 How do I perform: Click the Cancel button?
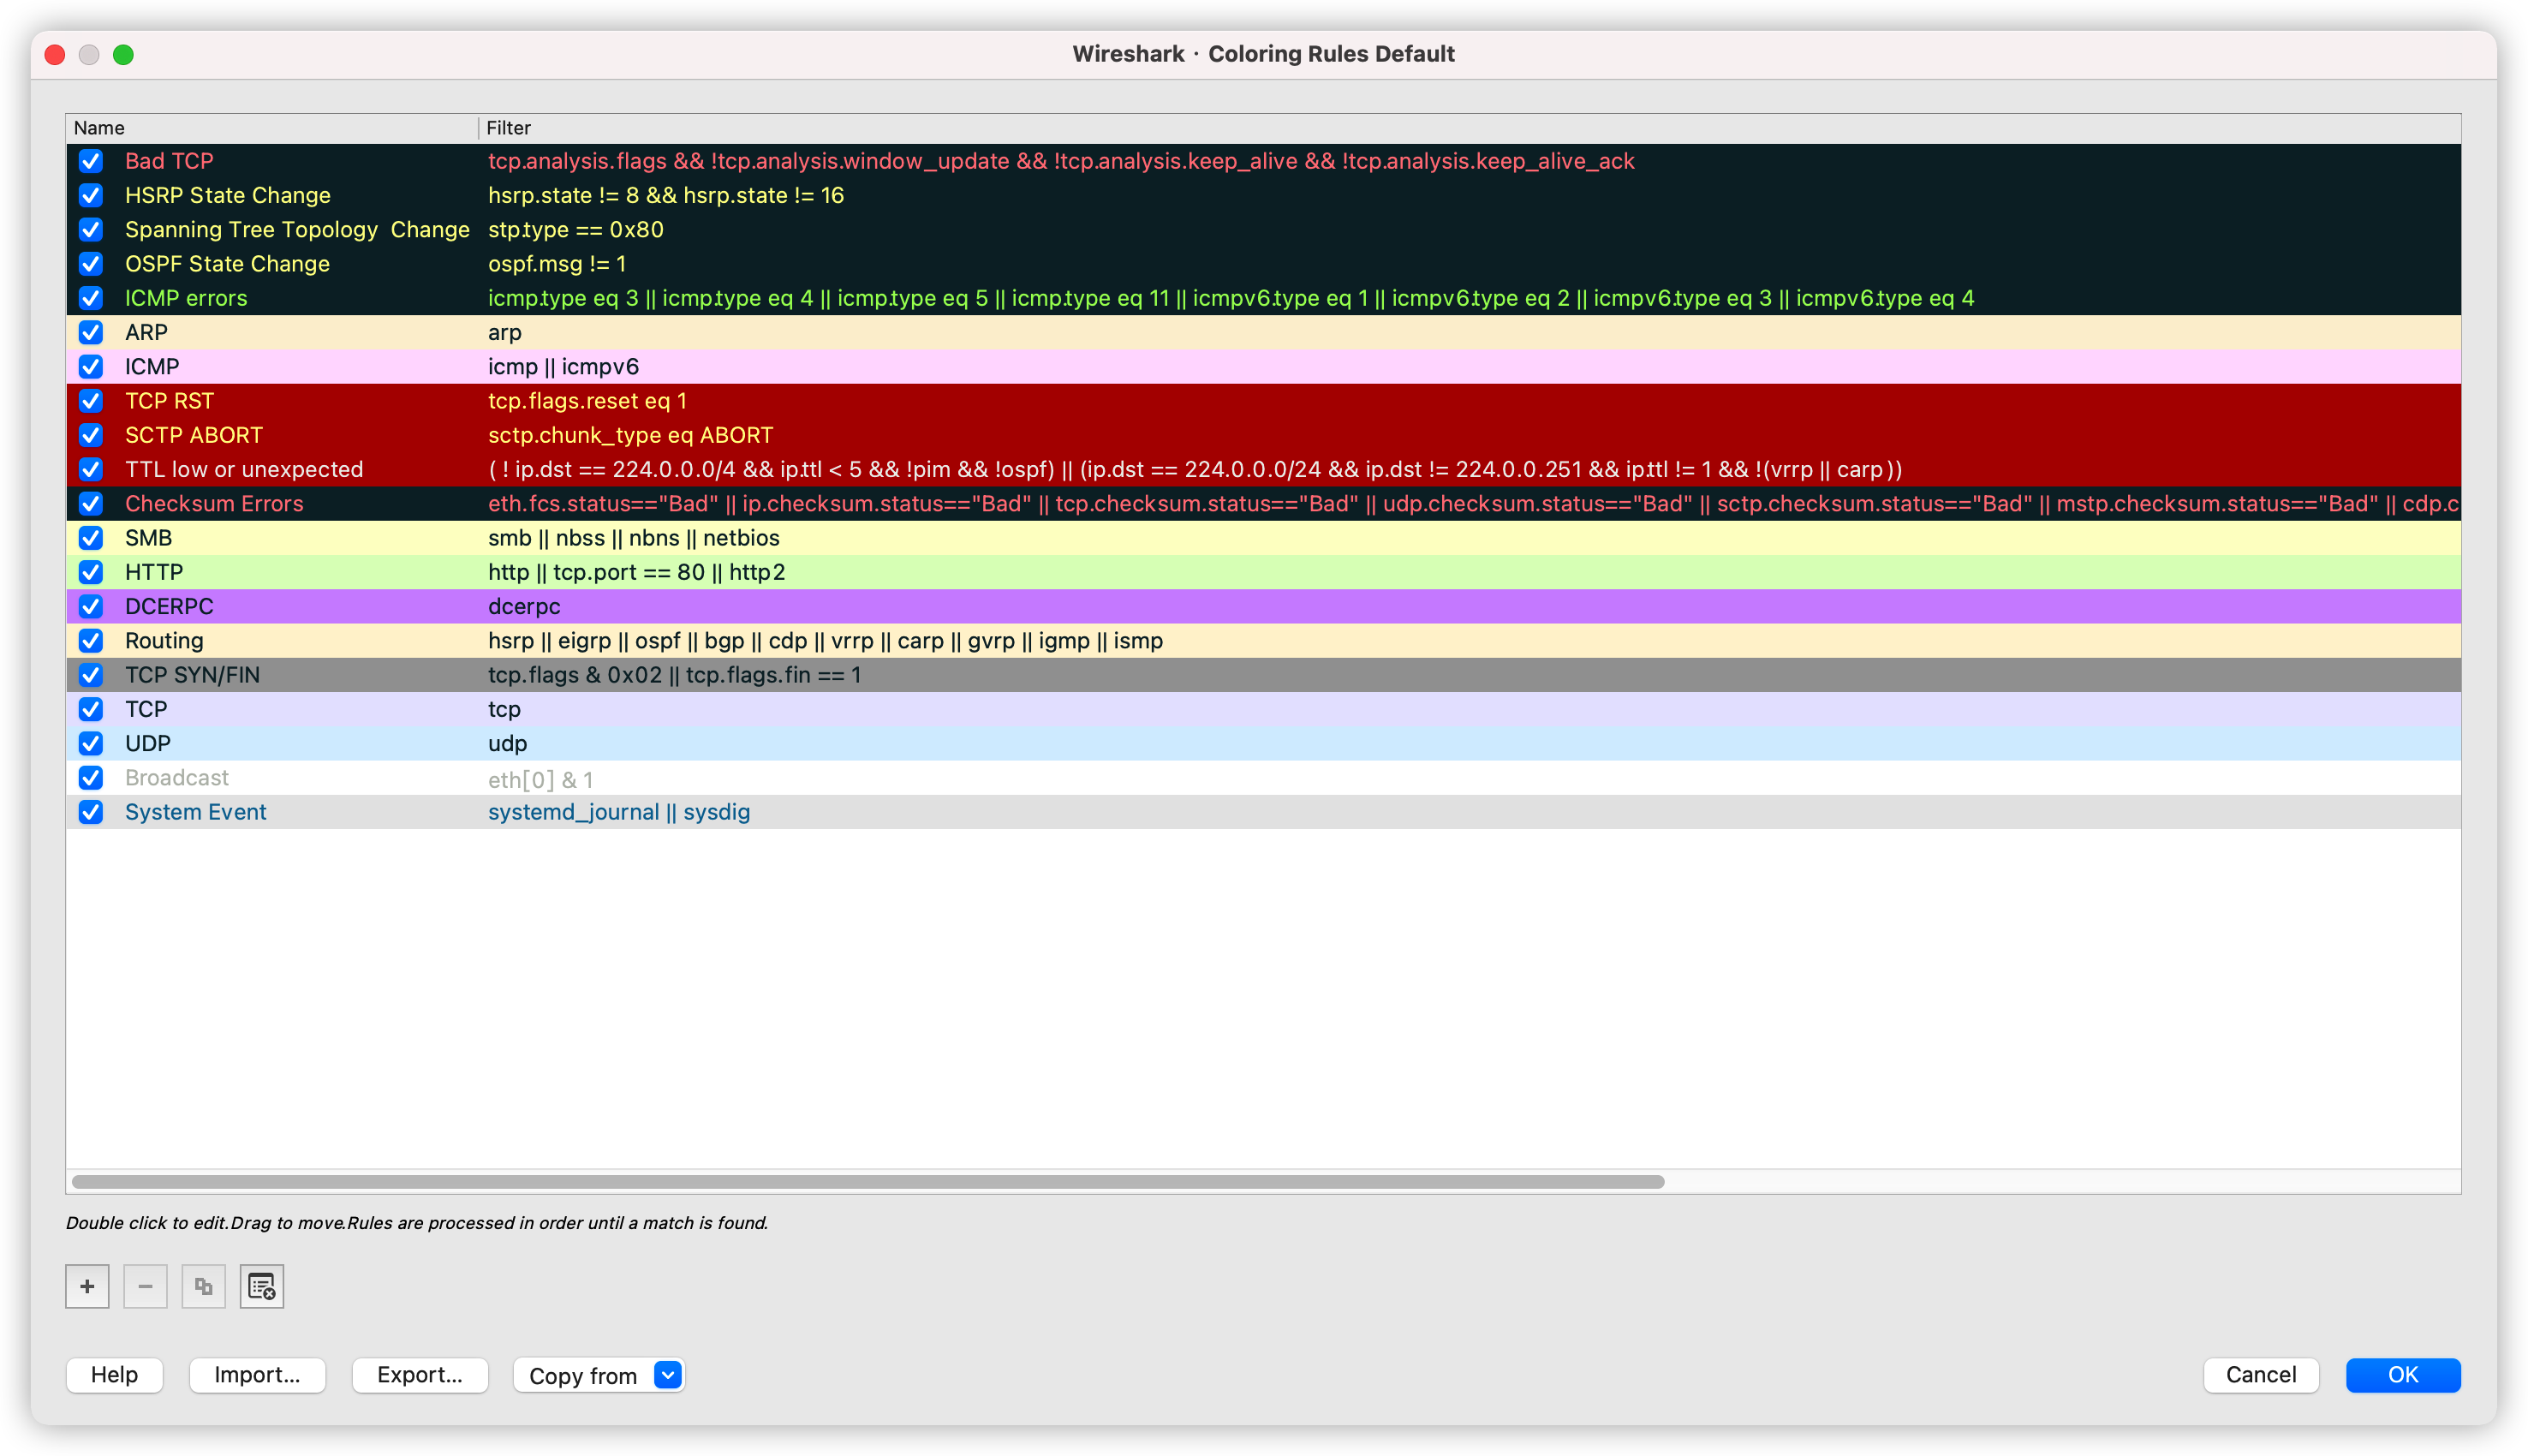2261,1375
